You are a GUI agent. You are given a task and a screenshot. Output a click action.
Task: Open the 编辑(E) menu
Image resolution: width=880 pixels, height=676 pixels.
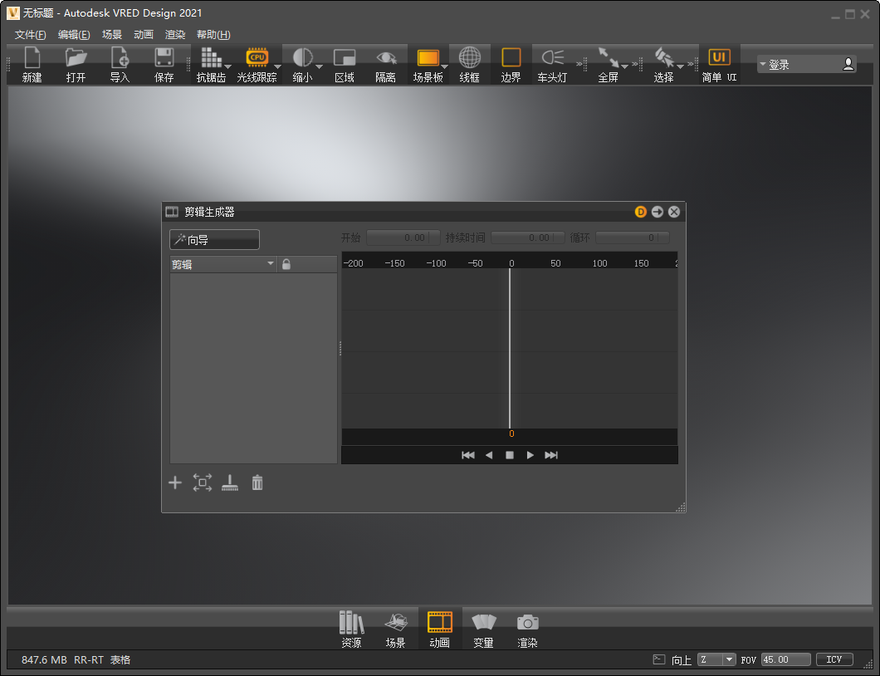[x=74, y=35]
